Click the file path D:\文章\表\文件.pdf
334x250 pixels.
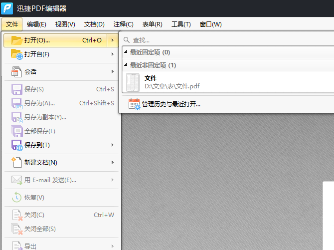[172, 86]
